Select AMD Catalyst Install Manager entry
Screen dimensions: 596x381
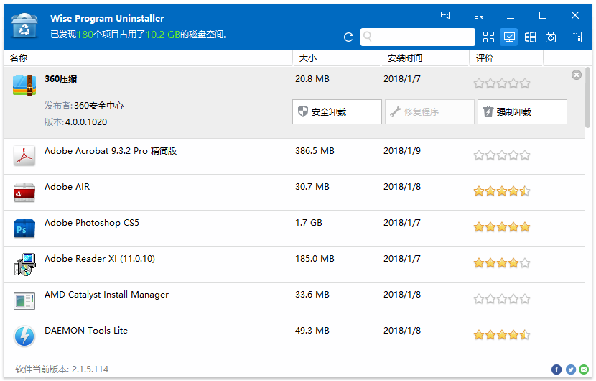click(x=294, y=300)
